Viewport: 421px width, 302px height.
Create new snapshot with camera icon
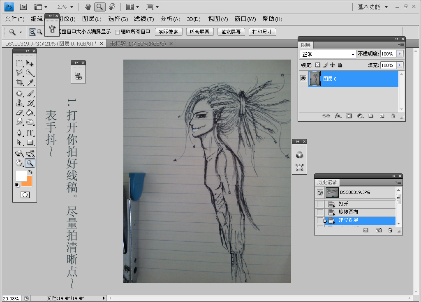click(379, 231)
